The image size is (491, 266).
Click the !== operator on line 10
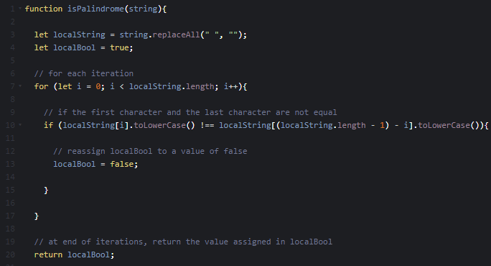207,125
